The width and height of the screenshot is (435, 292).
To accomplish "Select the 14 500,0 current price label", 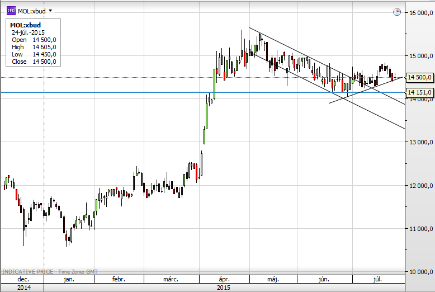I will pyautogui.click(x=419, y=77).
